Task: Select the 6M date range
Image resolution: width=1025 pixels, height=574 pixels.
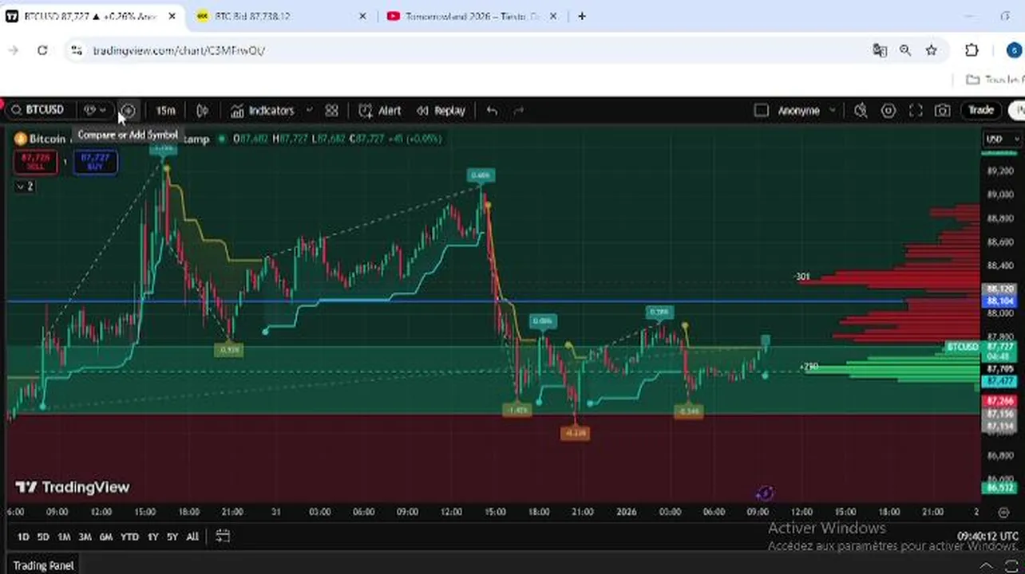Action: (x=105, y=537)
